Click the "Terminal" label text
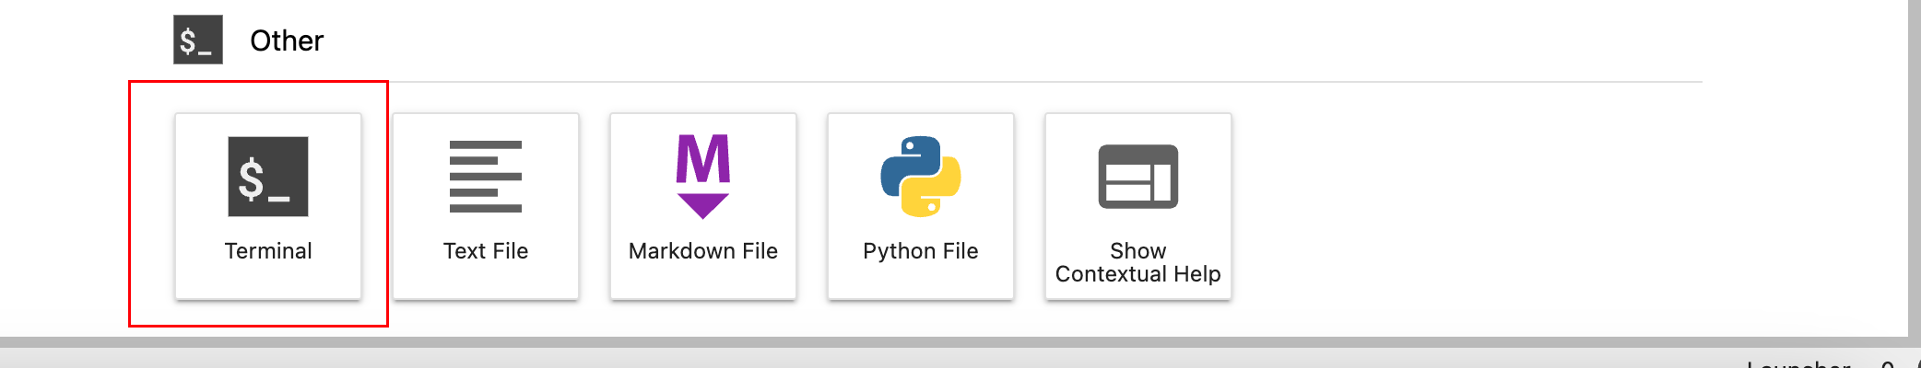Image resolution: width=1921 pixels, height=368 pixels. coord(268,251)
